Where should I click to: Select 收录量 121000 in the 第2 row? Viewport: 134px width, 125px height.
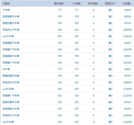pos(127,62)
